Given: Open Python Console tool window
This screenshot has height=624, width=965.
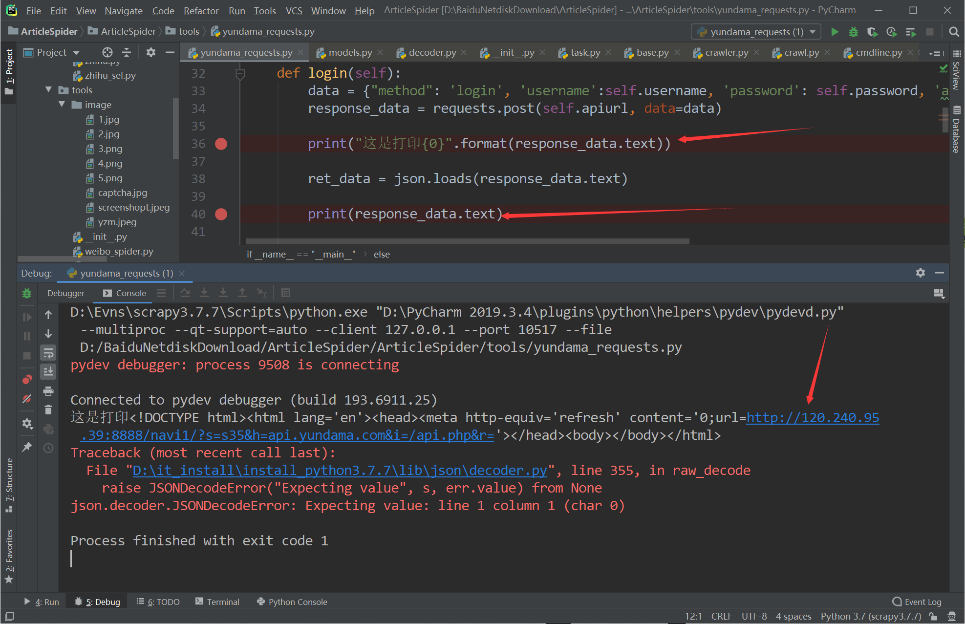Looking at the screenshot, I should (292, 602).
